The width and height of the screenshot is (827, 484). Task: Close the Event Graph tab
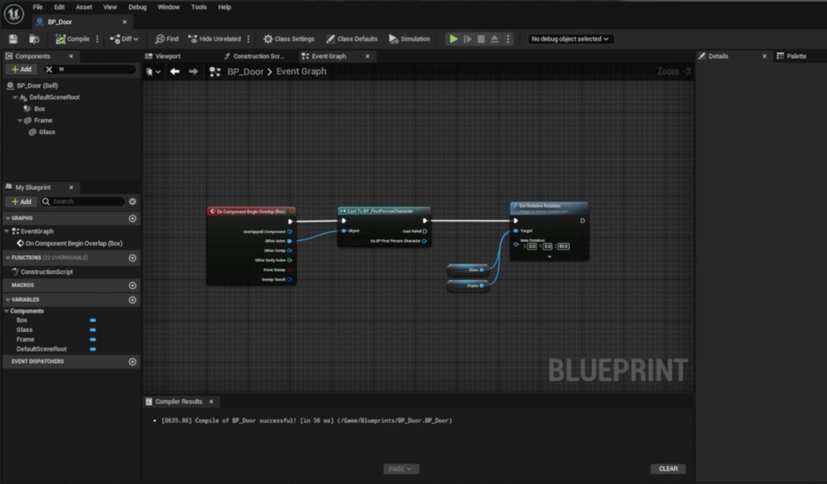click(x=368, y=57)
